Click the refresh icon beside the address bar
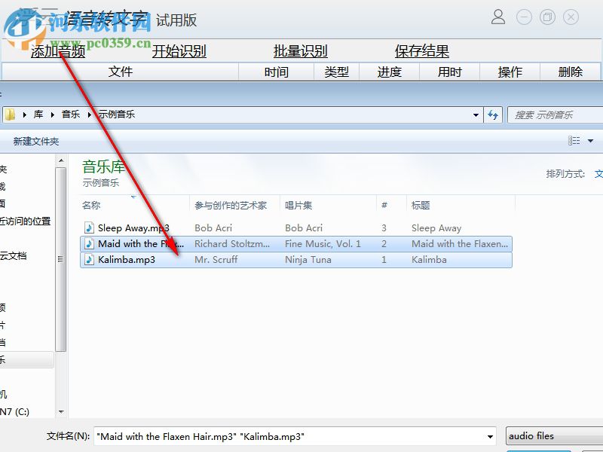Image resolution: width=603 pixels, height=452 pixels. click(x=492, y=114)
